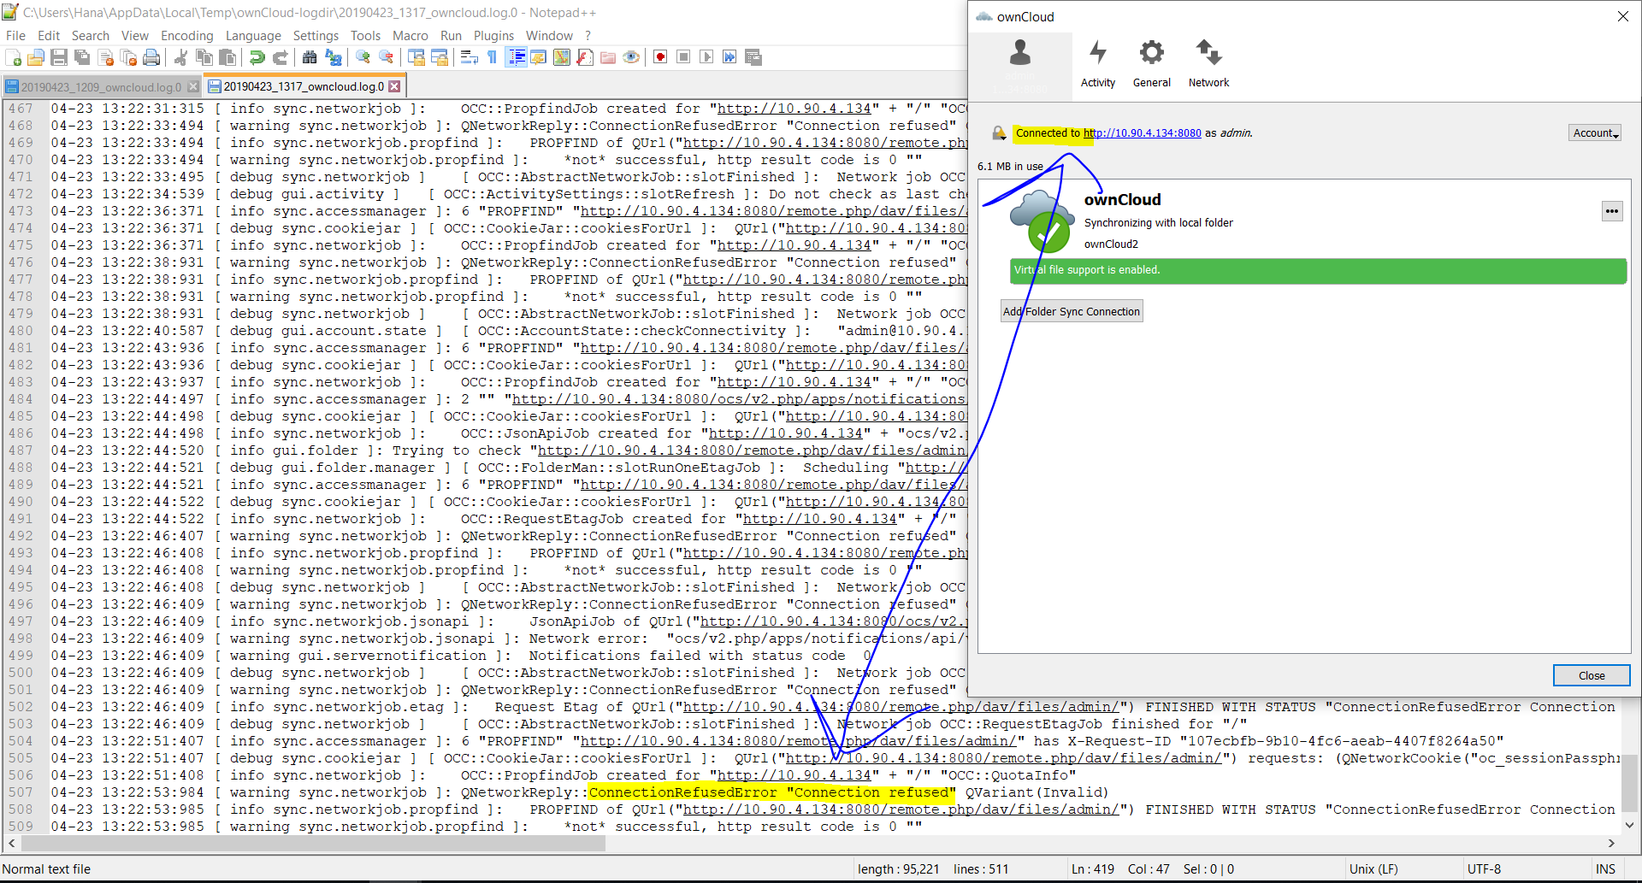The image size is (1642, 883).
Task: Open ownCloud Network settings tab
Action: (x=1208, y=64)
